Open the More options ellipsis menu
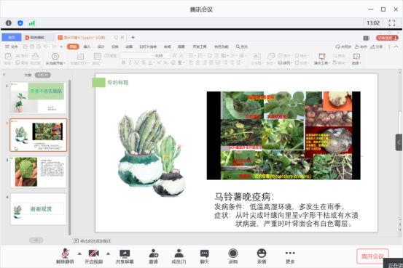The width and height of the screenshot is (403, 268). (290, 256)
